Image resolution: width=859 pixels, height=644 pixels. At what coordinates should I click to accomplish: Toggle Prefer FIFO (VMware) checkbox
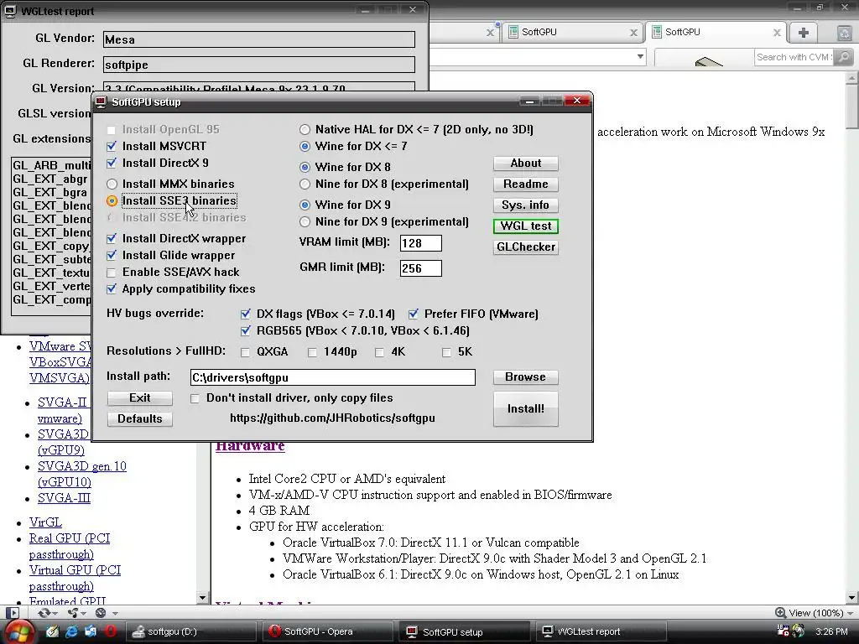(x=414, y=314)
